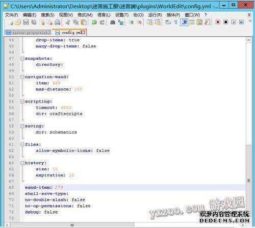Click the horizontal scrollbar left arrow

[x=7, y=225]
